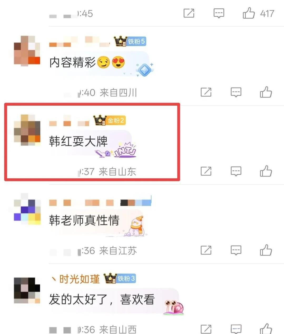
Task: Like the '韩老师真性情' comment
Action: (x=266, y=250)
